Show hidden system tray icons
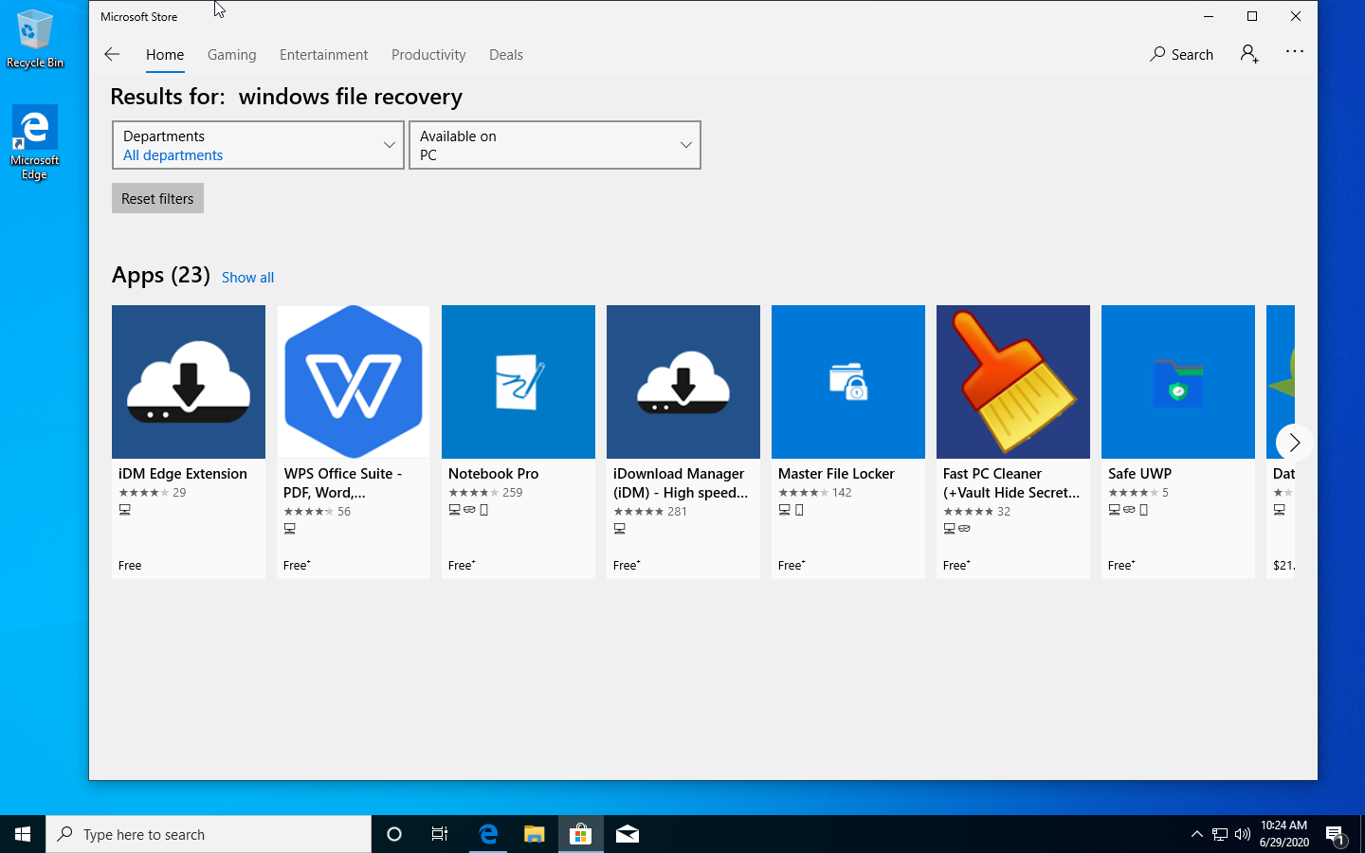The width and height of the screenshot is (1365, 853). (x=1196, y=834)
